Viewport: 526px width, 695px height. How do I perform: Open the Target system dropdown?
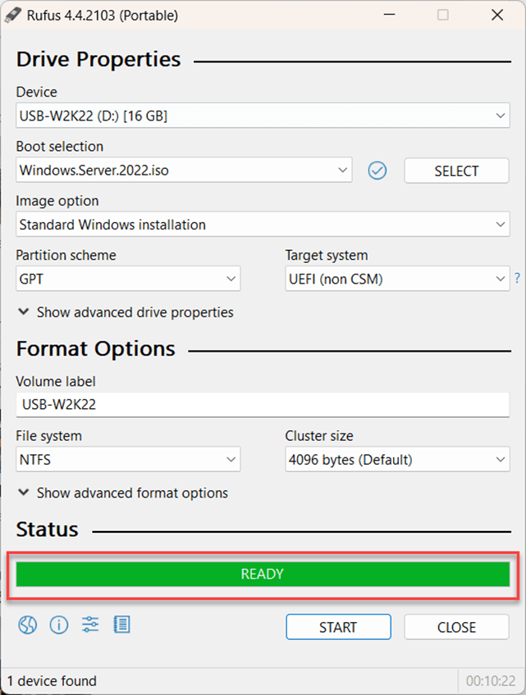coord(397,279)
